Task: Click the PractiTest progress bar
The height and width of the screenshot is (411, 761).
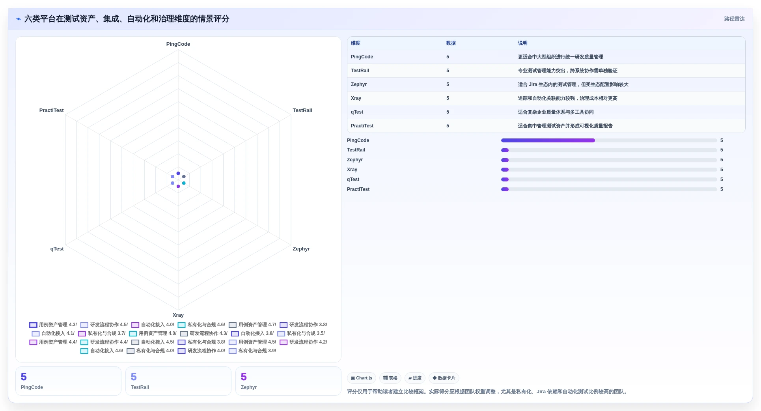Action: point(609,189)
